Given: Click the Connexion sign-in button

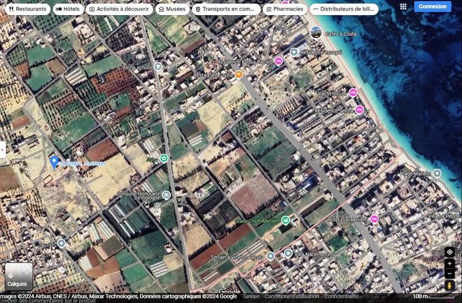Looking at the screenshot, I should coord(432,7).
